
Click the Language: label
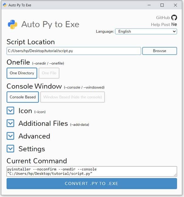[105, 32]
